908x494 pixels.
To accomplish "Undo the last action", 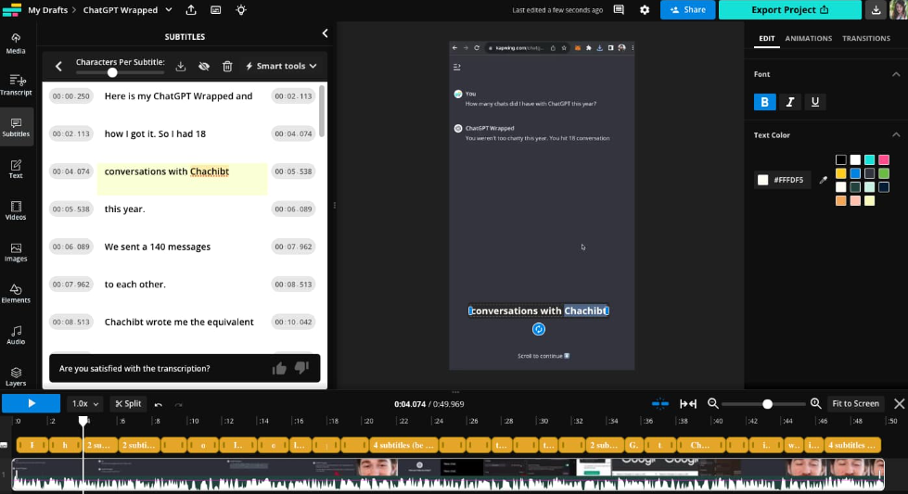I will (x=158, y=404).
